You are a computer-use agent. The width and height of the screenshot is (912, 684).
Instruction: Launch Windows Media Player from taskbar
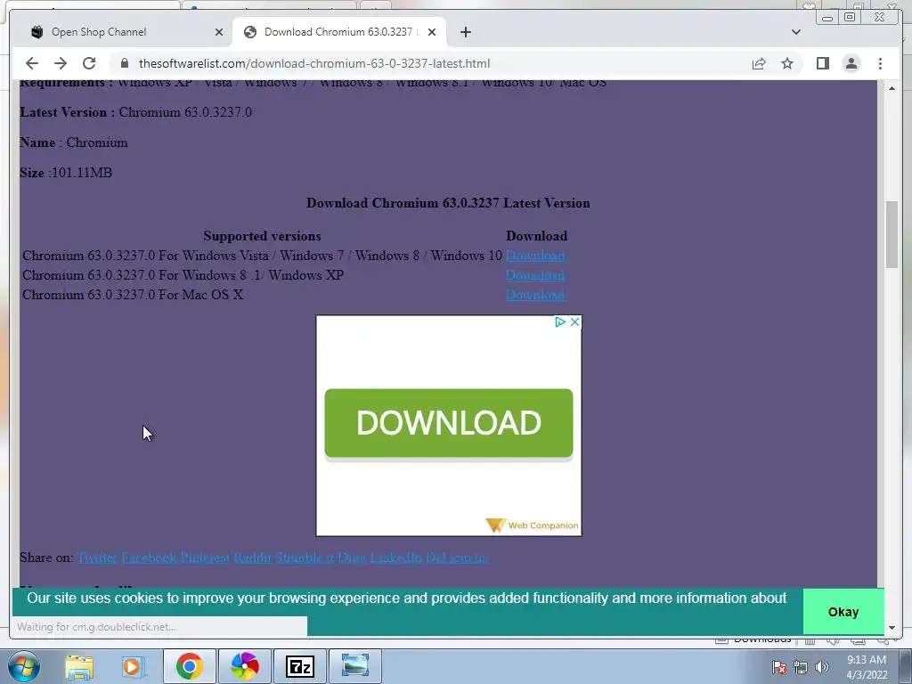pos(134,666)
